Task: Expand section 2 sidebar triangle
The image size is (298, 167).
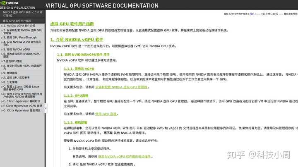Action: (x=2, y=30)
